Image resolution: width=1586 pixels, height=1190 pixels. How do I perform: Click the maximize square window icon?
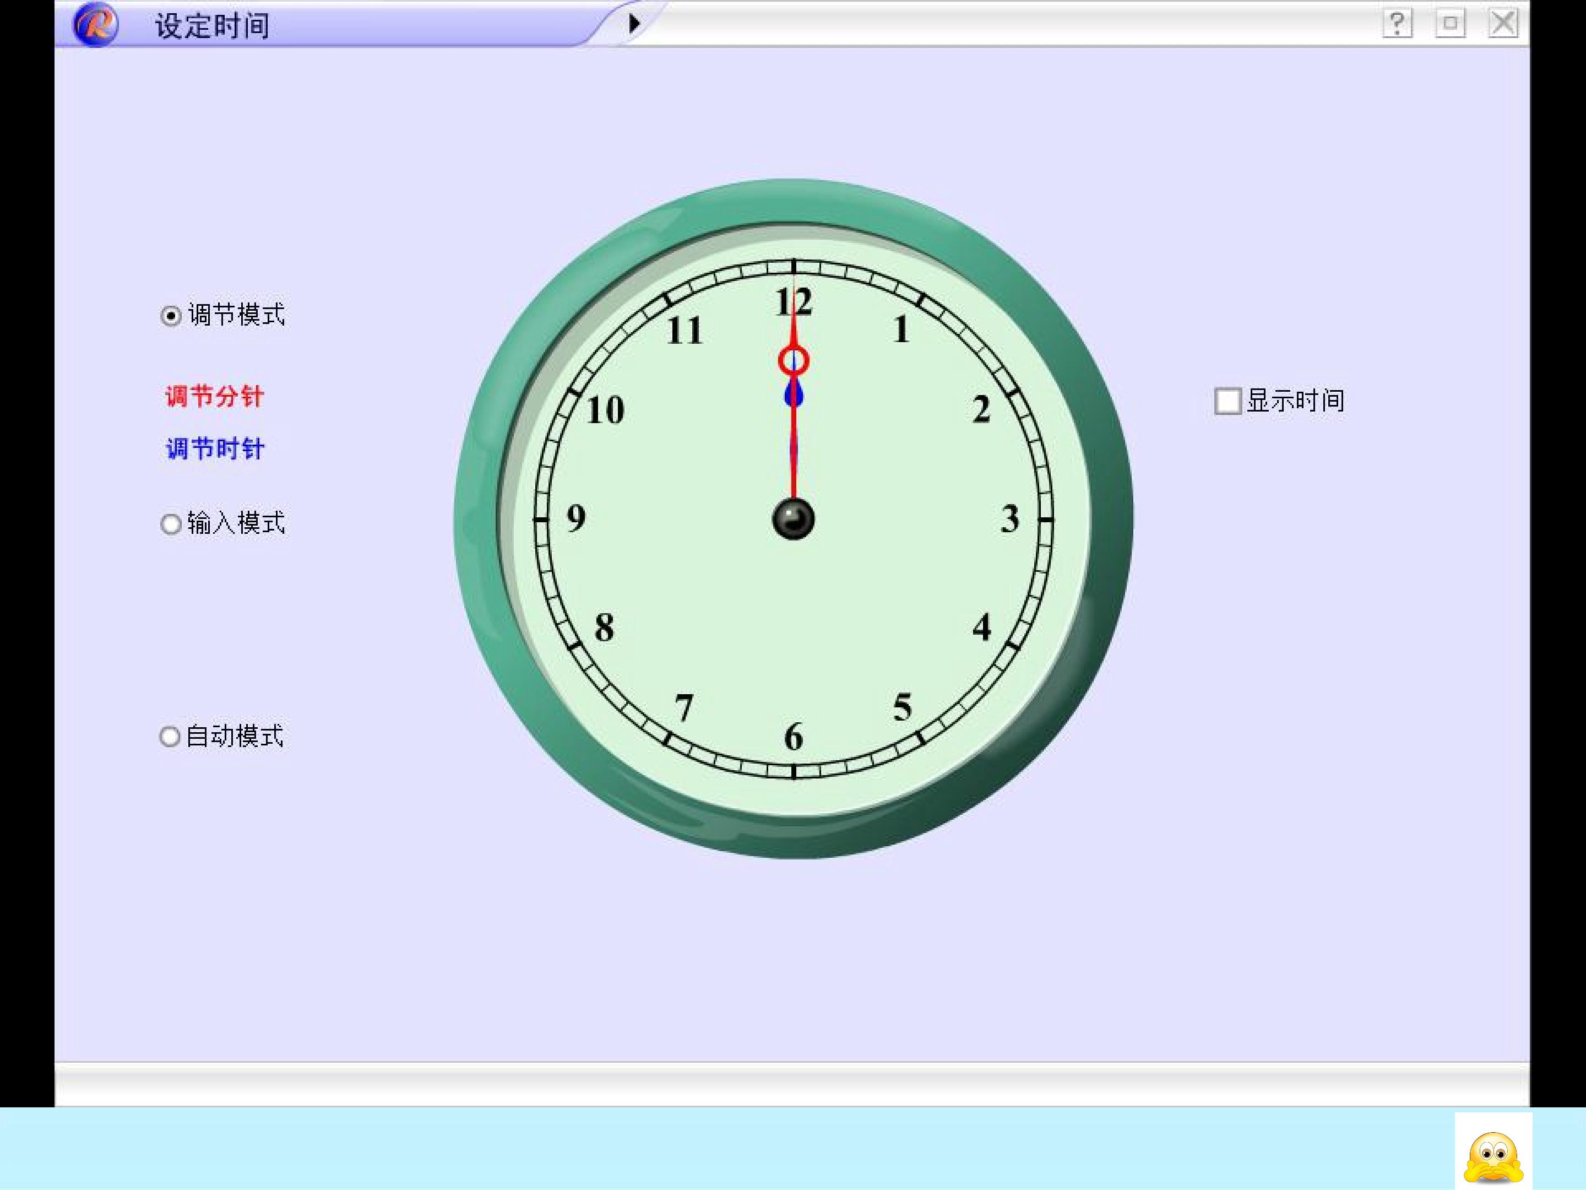coord(1450,24)
